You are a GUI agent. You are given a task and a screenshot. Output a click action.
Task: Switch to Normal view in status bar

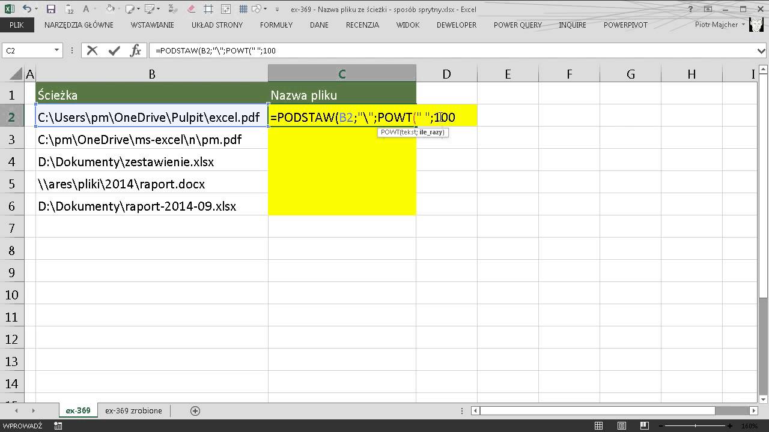click(599, 426)
